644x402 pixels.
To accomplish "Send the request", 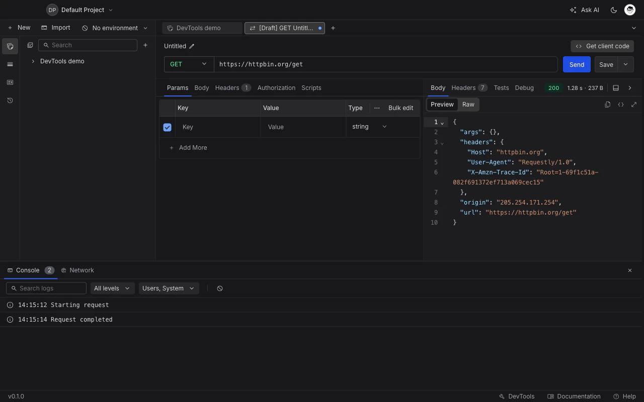I will click(x=577, y=64).
